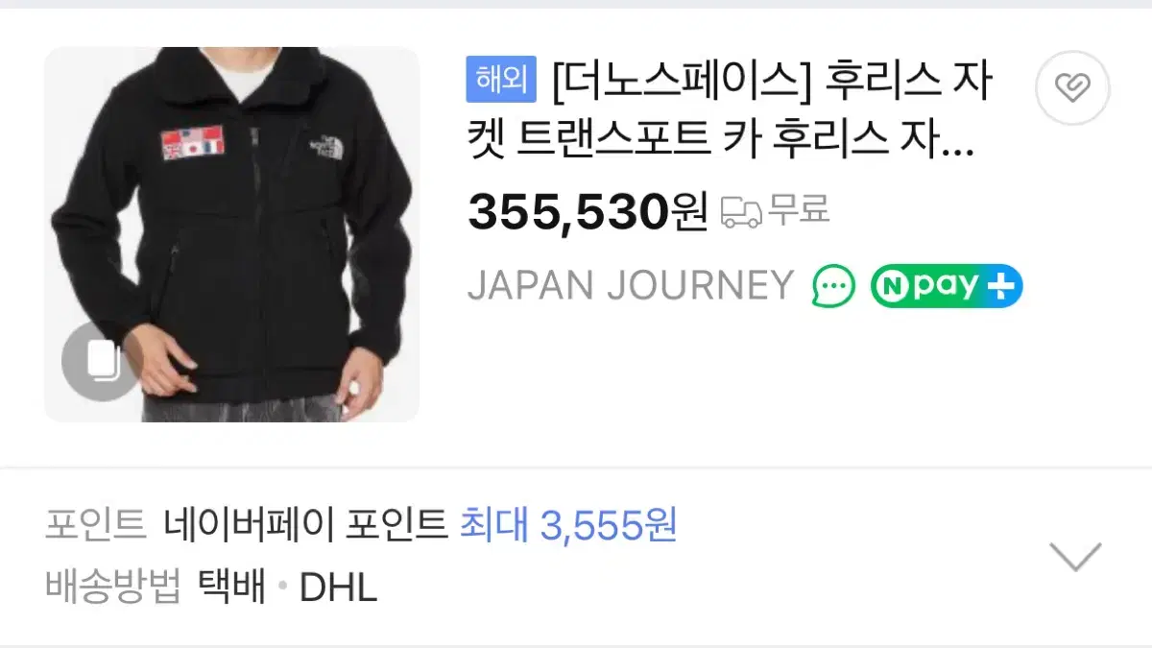Image resolution: width=1152 pixels, height=648 pixels.
Task: Select the 무료 free shipping label
Action: coord(799,210)
